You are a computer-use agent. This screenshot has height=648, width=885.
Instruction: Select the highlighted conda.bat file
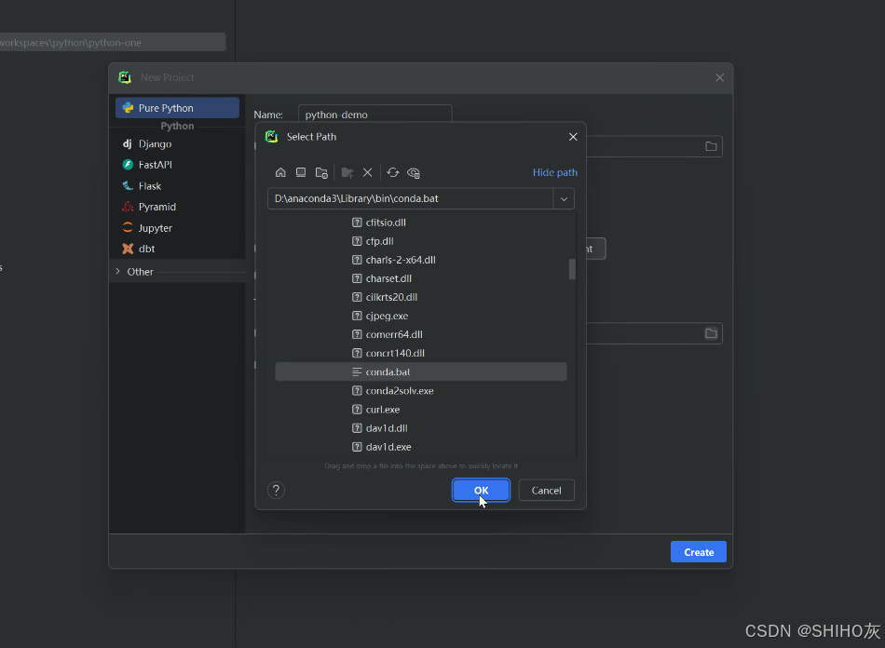tap(421, 371)
